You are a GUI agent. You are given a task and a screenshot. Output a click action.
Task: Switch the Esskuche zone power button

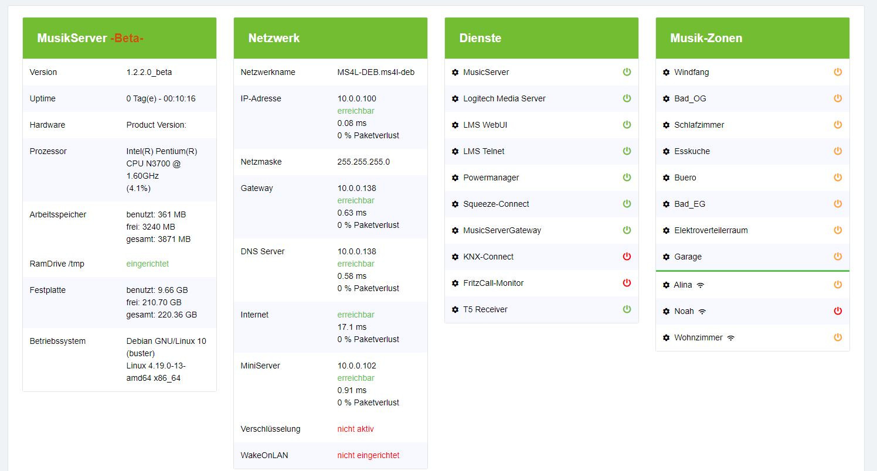(838, 151)
